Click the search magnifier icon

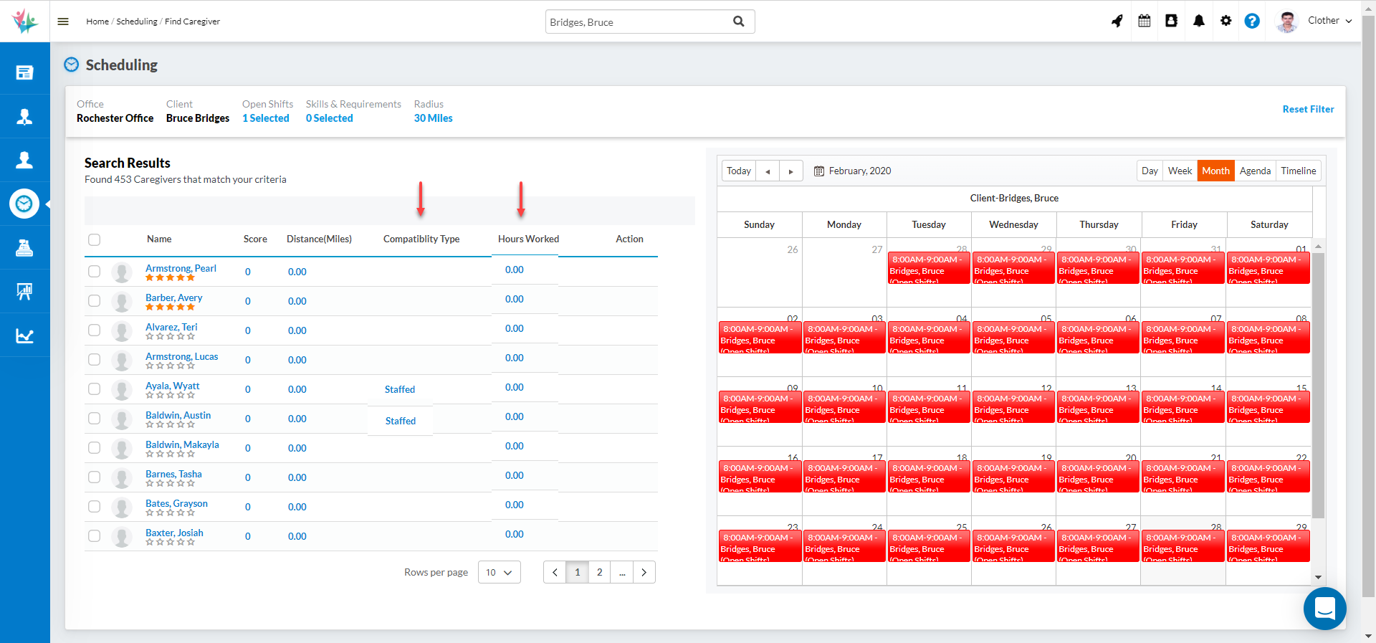click(x=738, y=22)
